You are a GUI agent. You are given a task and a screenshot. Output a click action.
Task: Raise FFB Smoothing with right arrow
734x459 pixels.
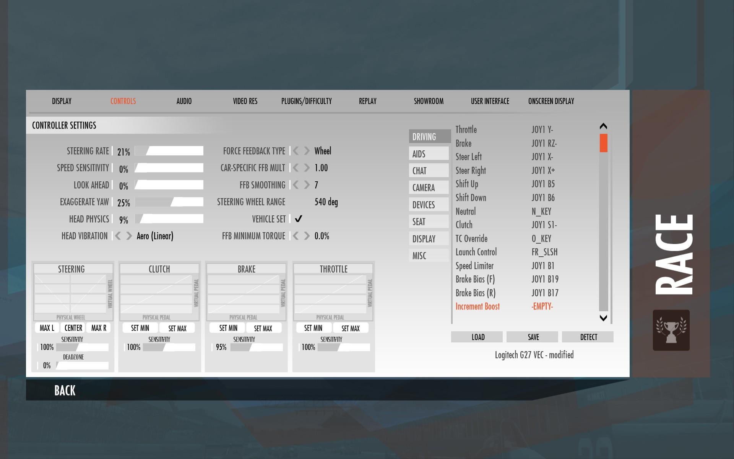coord(307,185)
